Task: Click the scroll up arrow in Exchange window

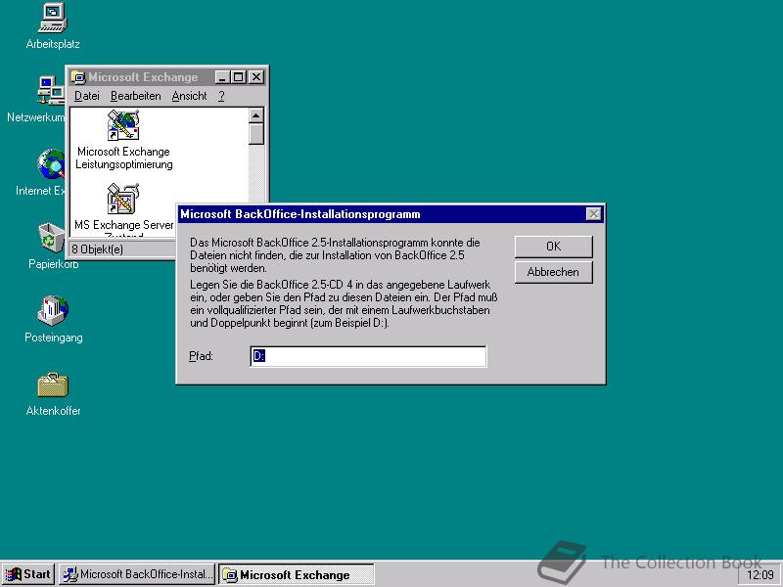Action: click(x=256, y=115)
